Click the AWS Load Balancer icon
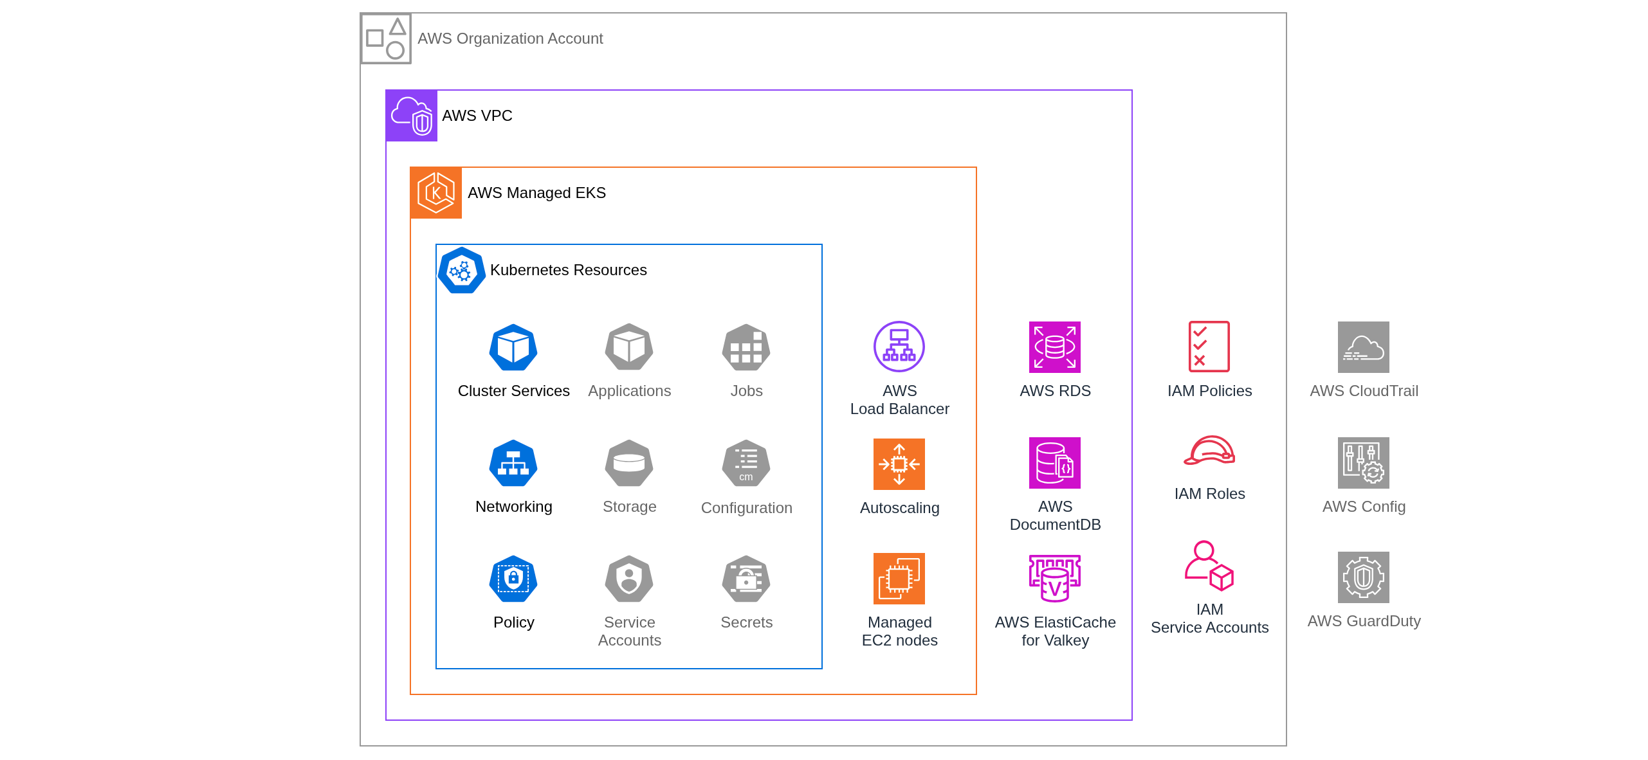 (x=899, y=347)
